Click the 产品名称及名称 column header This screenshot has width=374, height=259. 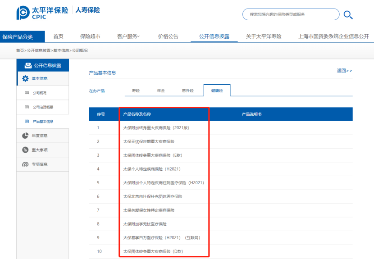[137, 114]
